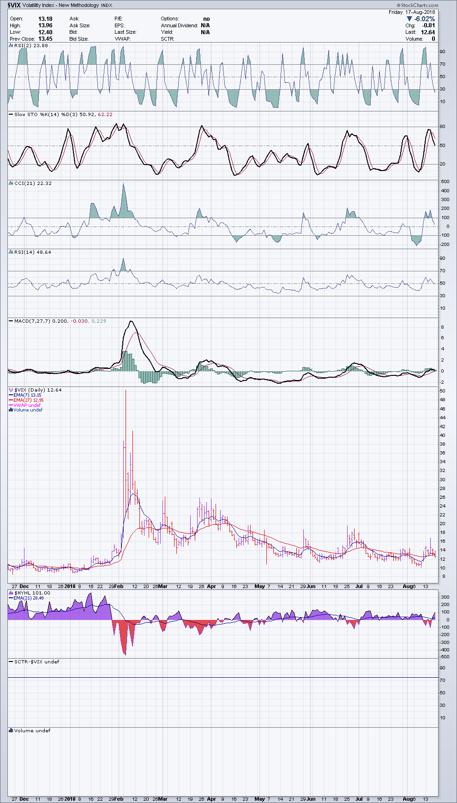Screen dimensions: 457x803
Task: Open the StockCharts.com copyright link
Action: [x=419, y=5]
